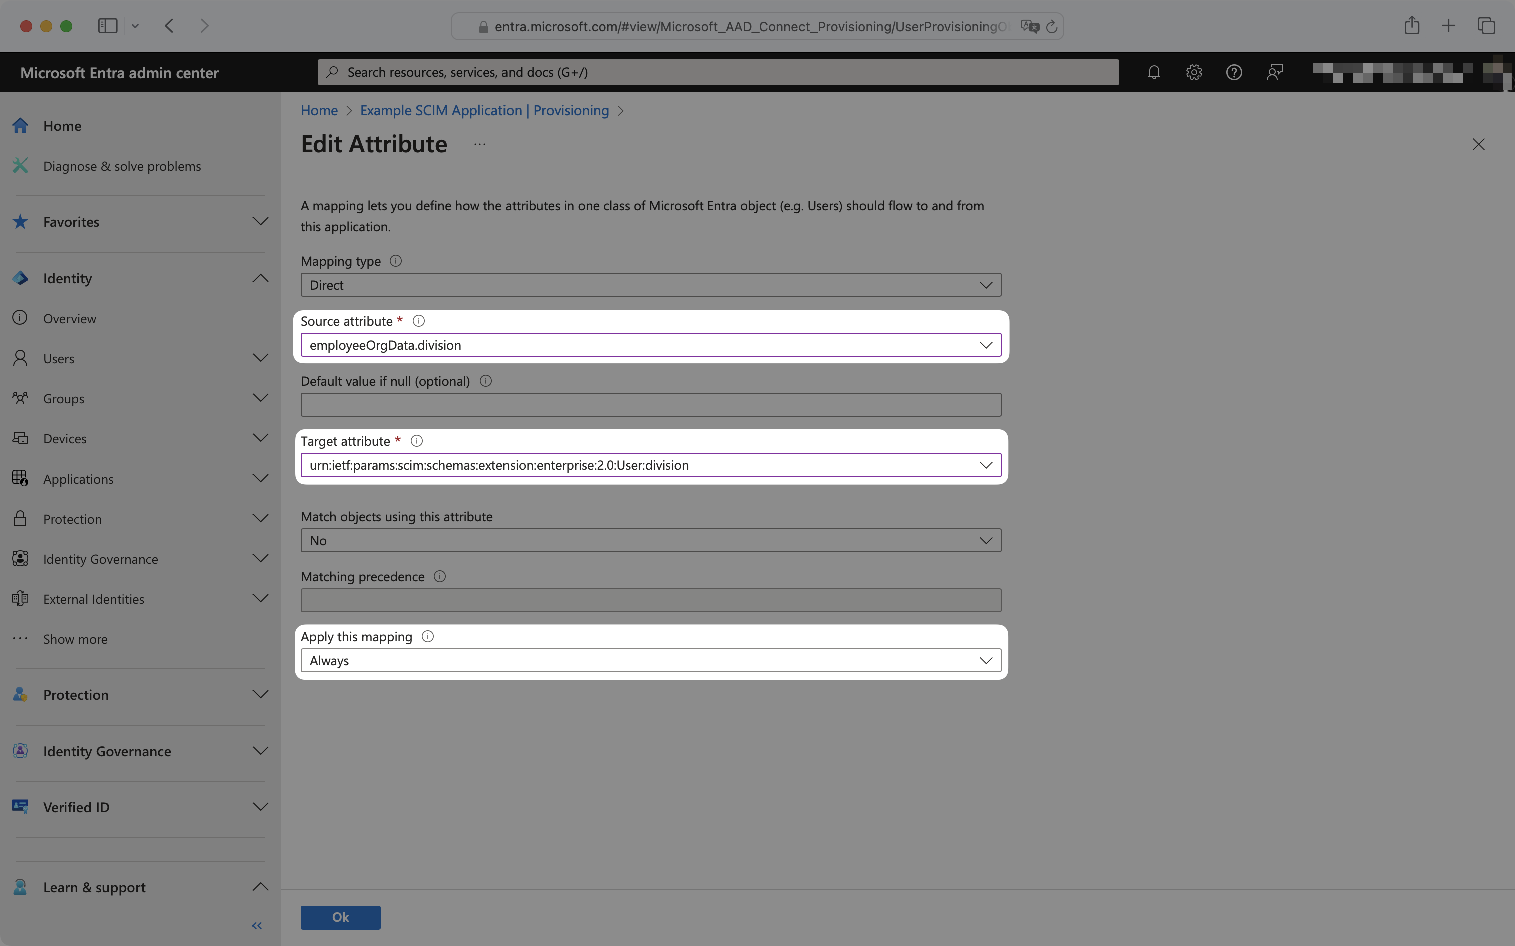This screenshot has height=946, width=1515.
Task: Open the notifications bell icon
Action: 1153,73
